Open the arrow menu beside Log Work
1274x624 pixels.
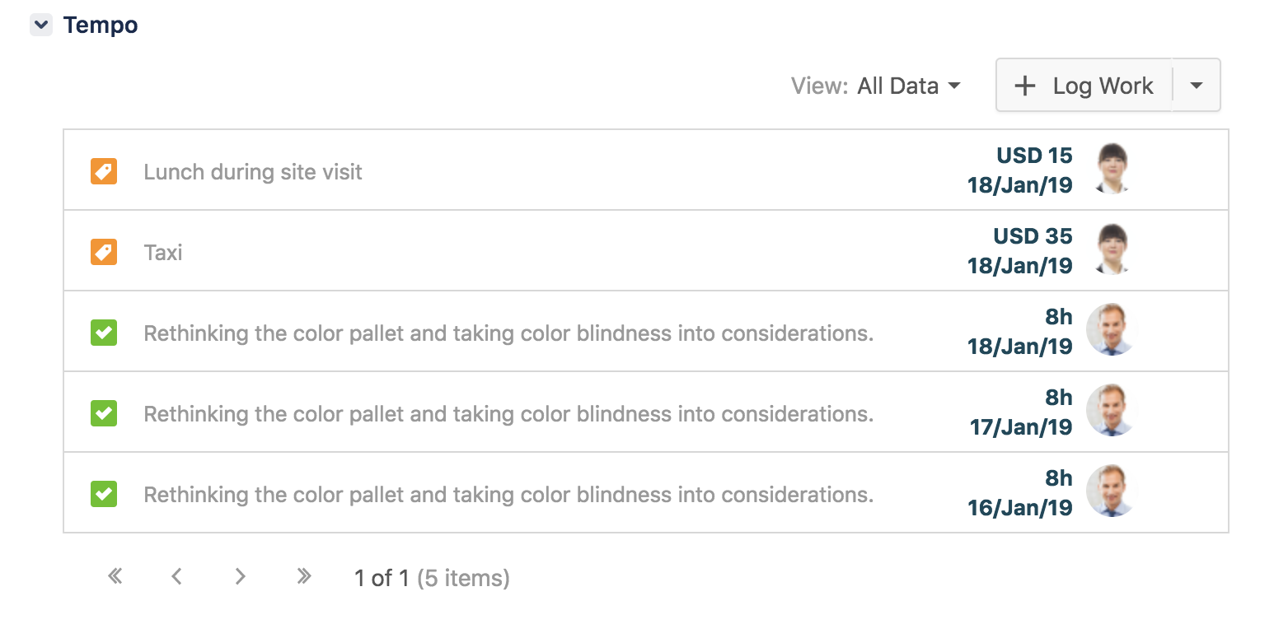(1197, 86)
